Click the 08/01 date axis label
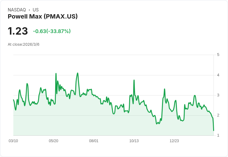 (x=94, y=141)
